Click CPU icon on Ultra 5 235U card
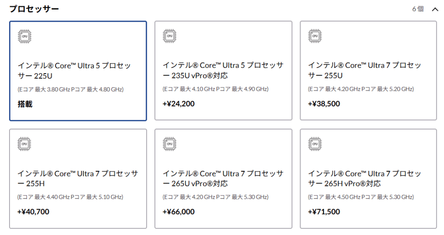Image resolution: width=444 pixels, height=235 pixels. 170,36
